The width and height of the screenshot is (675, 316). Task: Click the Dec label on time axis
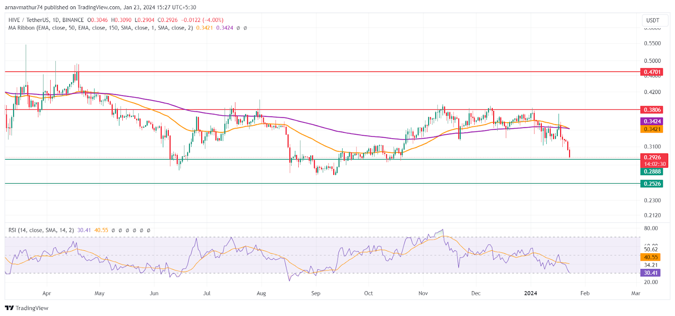(x=476, y=293)
